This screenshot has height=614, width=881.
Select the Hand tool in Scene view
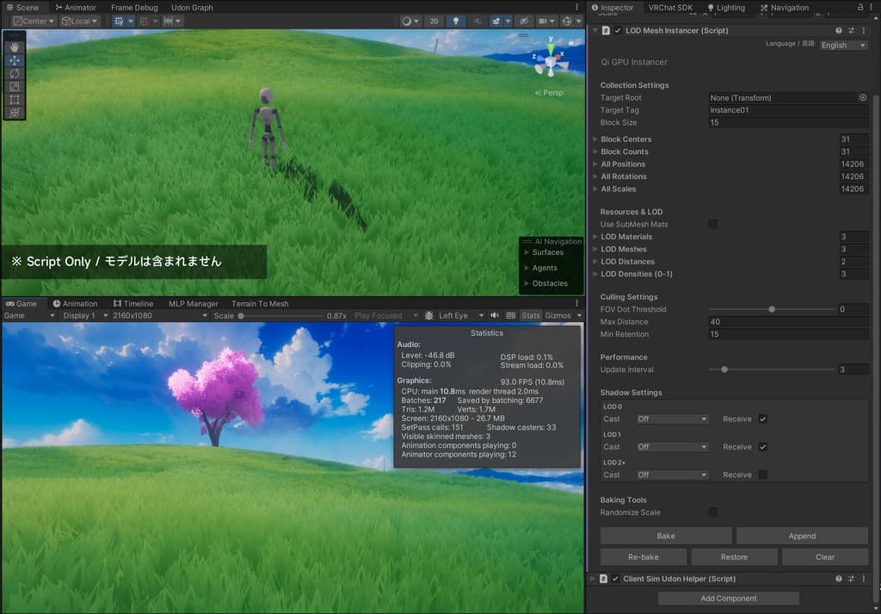15,48
